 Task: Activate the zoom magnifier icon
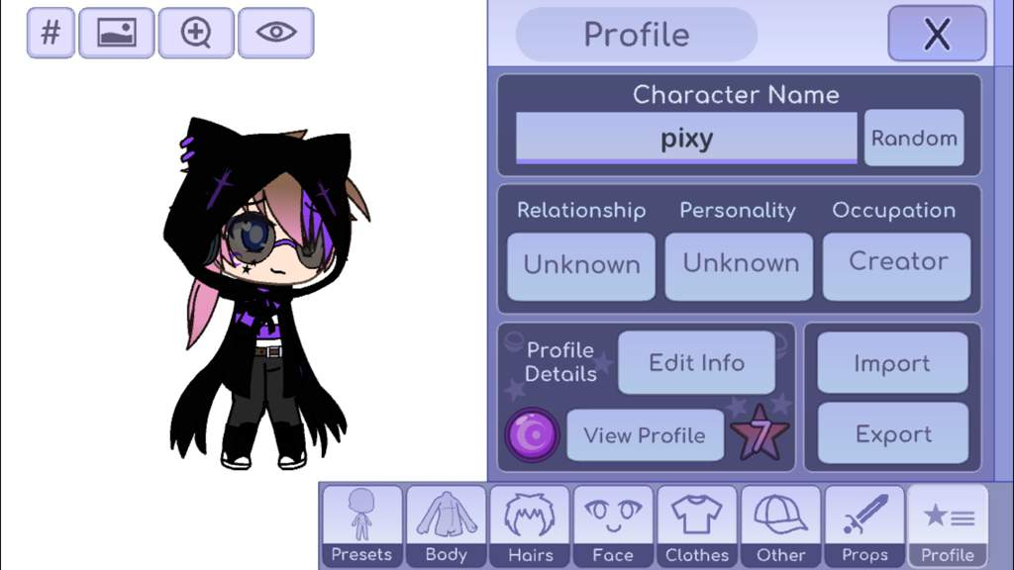coord(196,33)
